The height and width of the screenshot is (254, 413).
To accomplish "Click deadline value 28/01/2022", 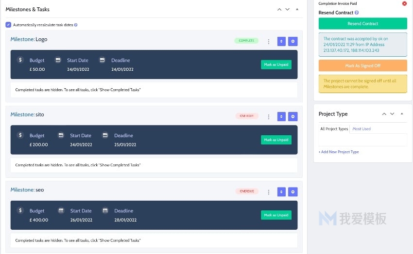I will pos(125,220).
